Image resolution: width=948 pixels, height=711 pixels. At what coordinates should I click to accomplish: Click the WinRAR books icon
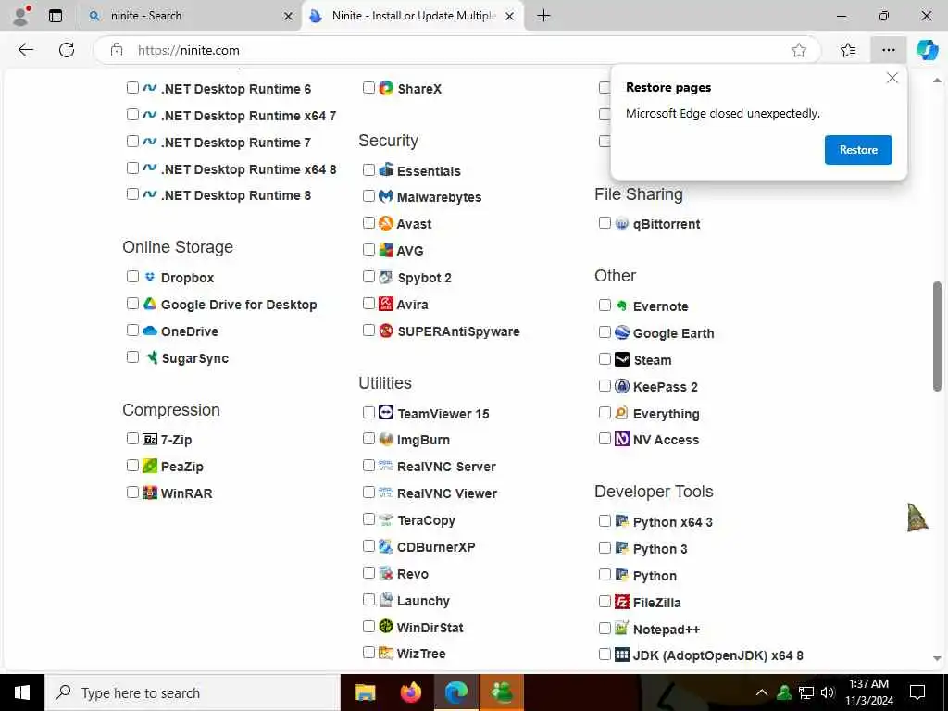(x=150, y=493)
